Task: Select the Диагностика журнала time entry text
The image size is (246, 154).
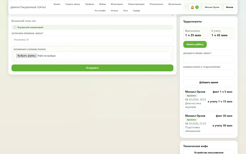Action: coord(193,105)
